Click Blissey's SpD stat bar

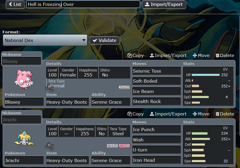[x=200, y=97]
